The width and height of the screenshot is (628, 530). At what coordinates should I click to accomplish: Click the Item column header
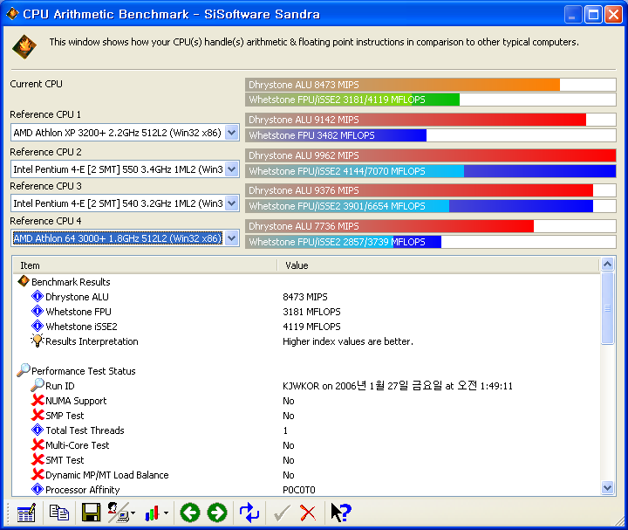pos(145,265)
